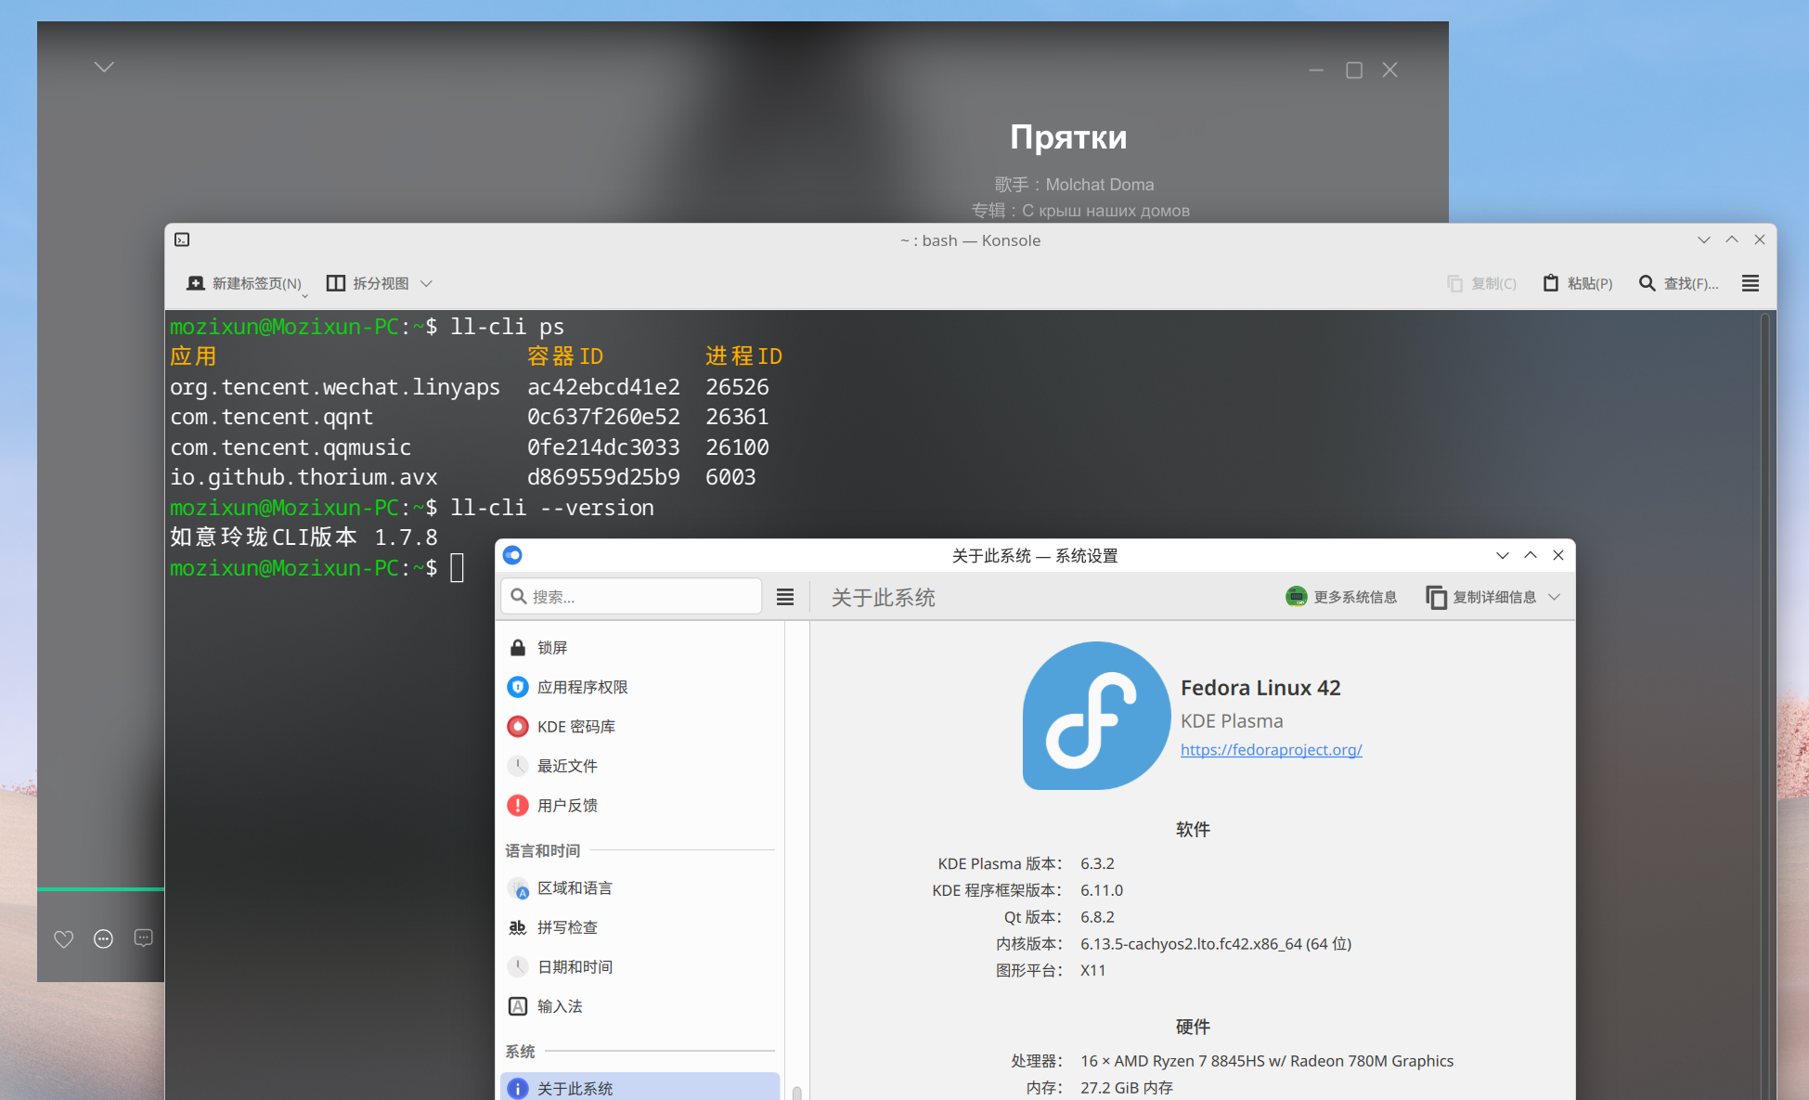Viewport: 1809px width, 1100px height.
Task: Click the KDE Plasma version 6.3.2 value
Action: [x=1097, y=863]
